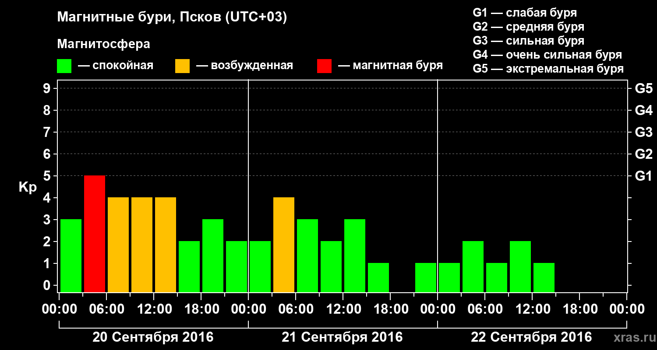Click the G3 label on right axis

tap(643, 132)
